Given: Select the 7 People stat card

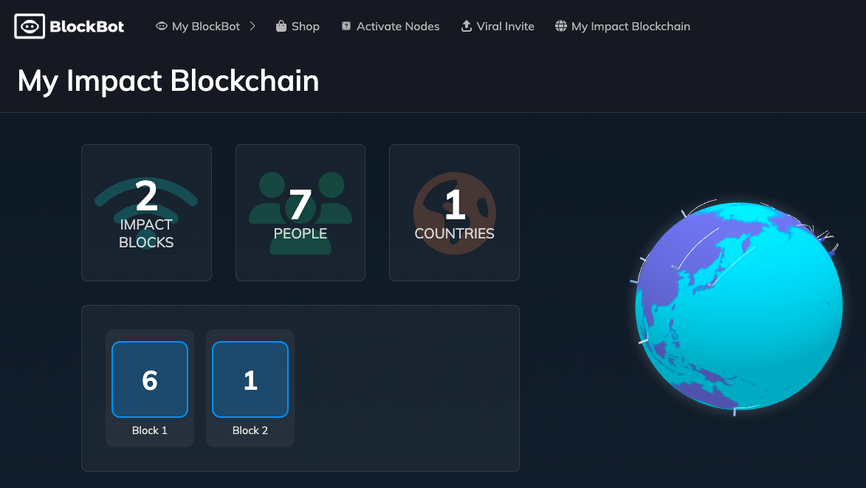Looking at the screenshot, I should (x=300, y=213).
